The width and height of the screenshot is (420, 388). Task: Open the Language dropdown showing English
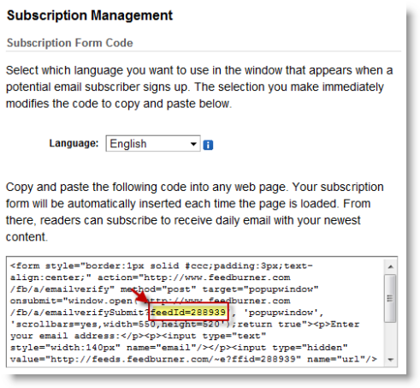pyautogui.click(x=153, y=144)
